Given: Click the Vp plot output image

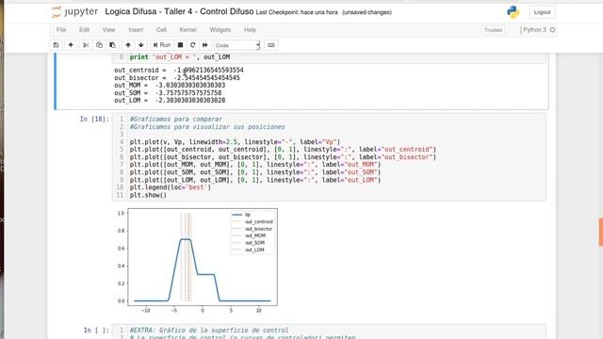Looking at the screenshot, I should [x=197, y=261].
